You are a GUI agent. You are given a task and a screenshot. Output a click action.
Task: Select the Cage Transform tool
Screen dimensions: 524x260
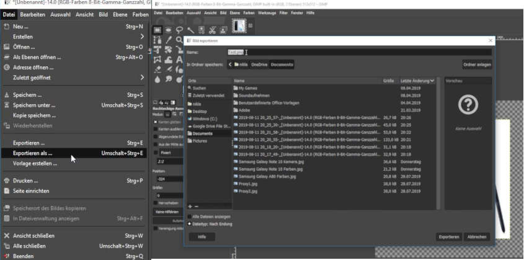158,60
